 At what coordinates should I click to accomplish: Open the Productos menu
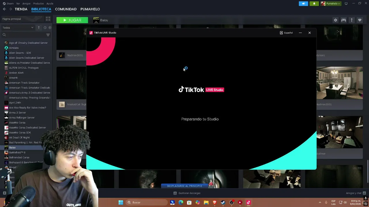[38, 3]
